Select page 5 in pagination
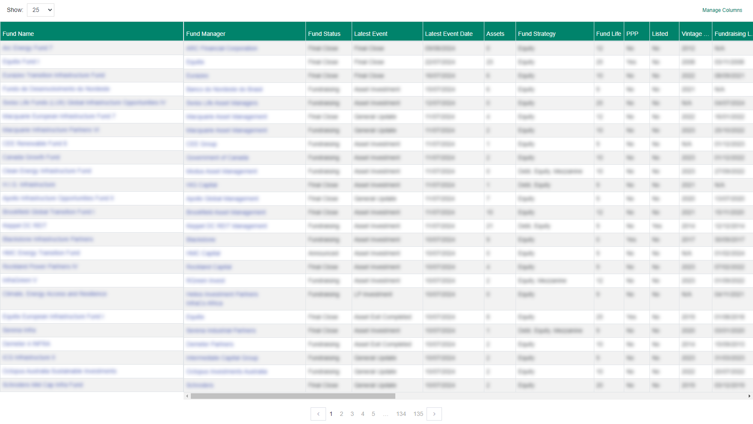Viewport: 753px width, 424px height. pos(373,414)
